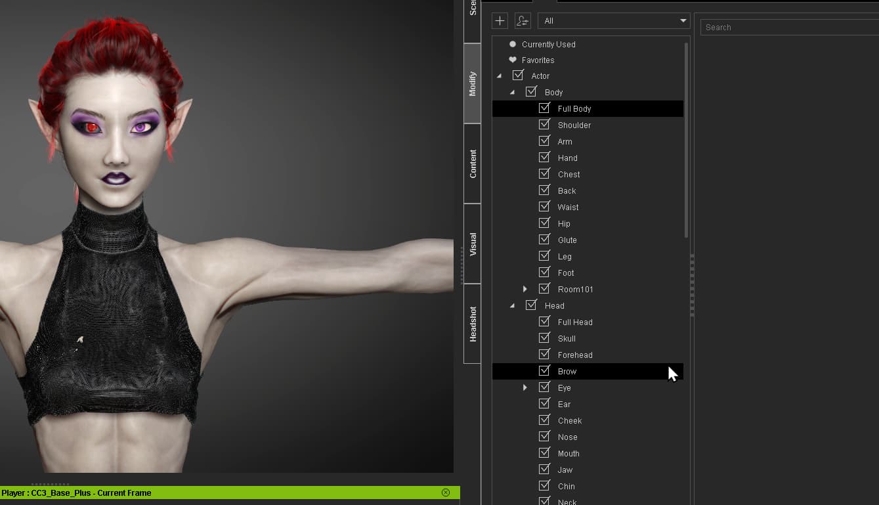Switch to the Content side tab

point(473,164)
